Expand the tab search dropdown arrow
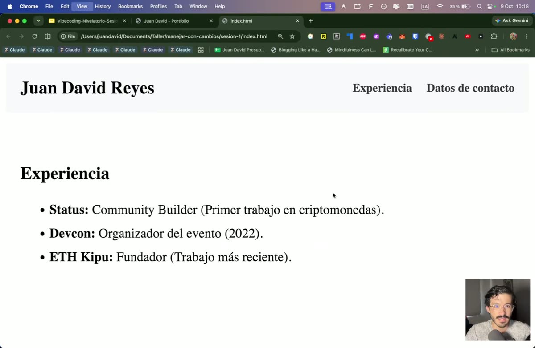535x348 pixels. click(x=38, y=21)
